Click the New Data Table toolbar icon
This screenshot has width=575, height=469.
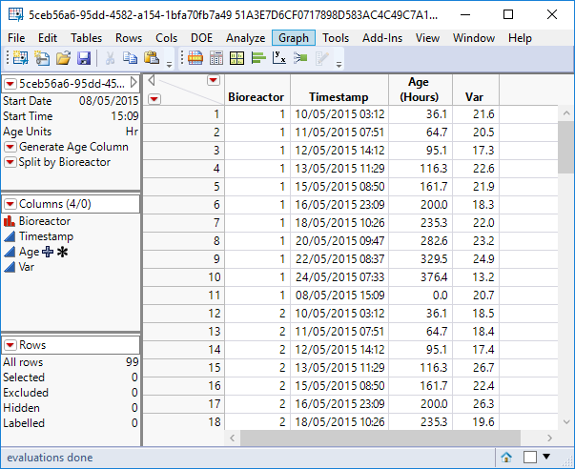(x=20, y=59)
